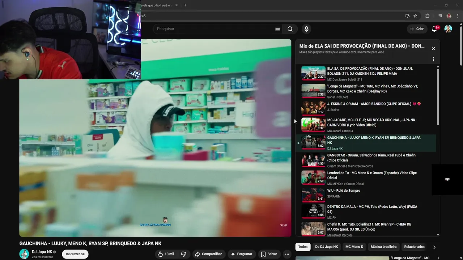
Task: Open the DJ Japa NK channel avatar
Action: (24, 254)
